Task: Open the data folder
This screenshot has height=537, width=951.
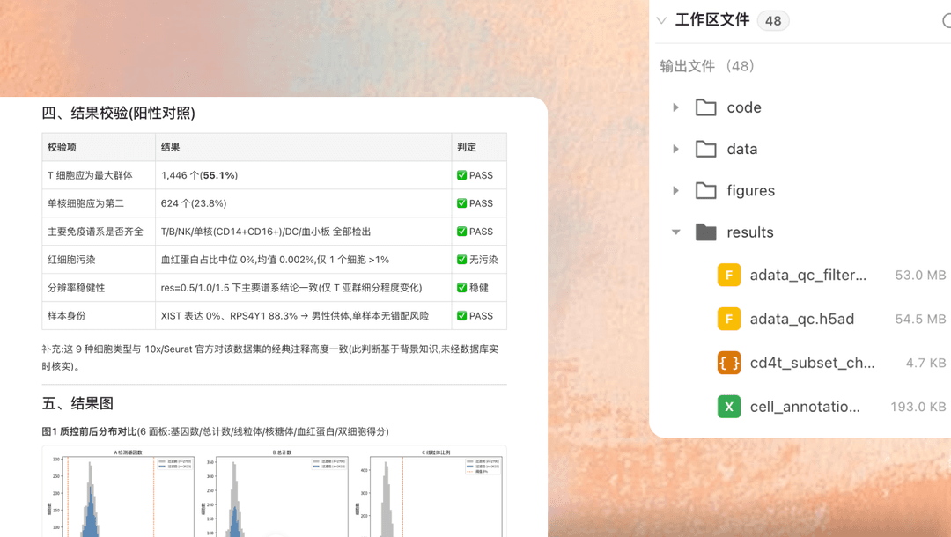Action: 741,149
